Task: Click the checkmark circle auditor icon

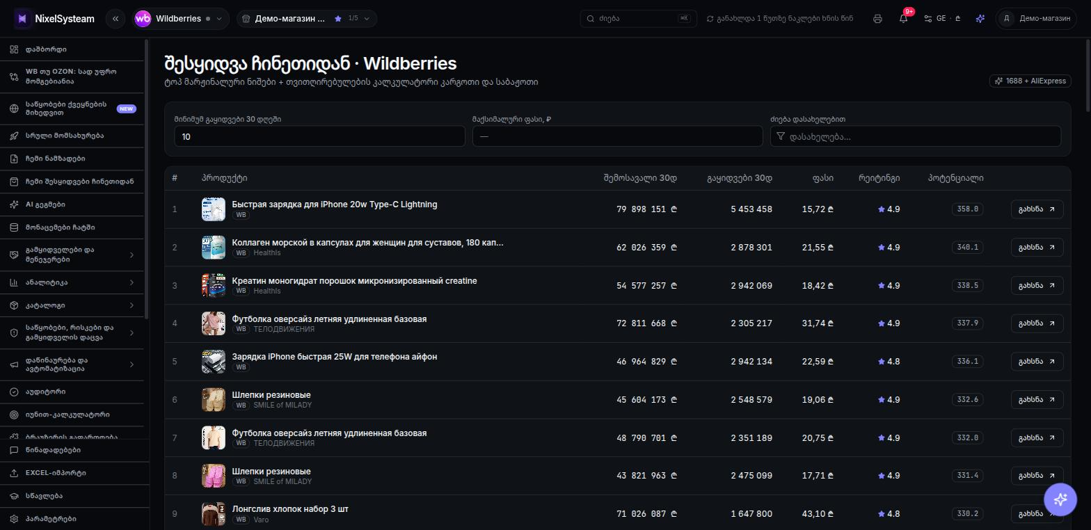Action: click(x=15, y=392)
